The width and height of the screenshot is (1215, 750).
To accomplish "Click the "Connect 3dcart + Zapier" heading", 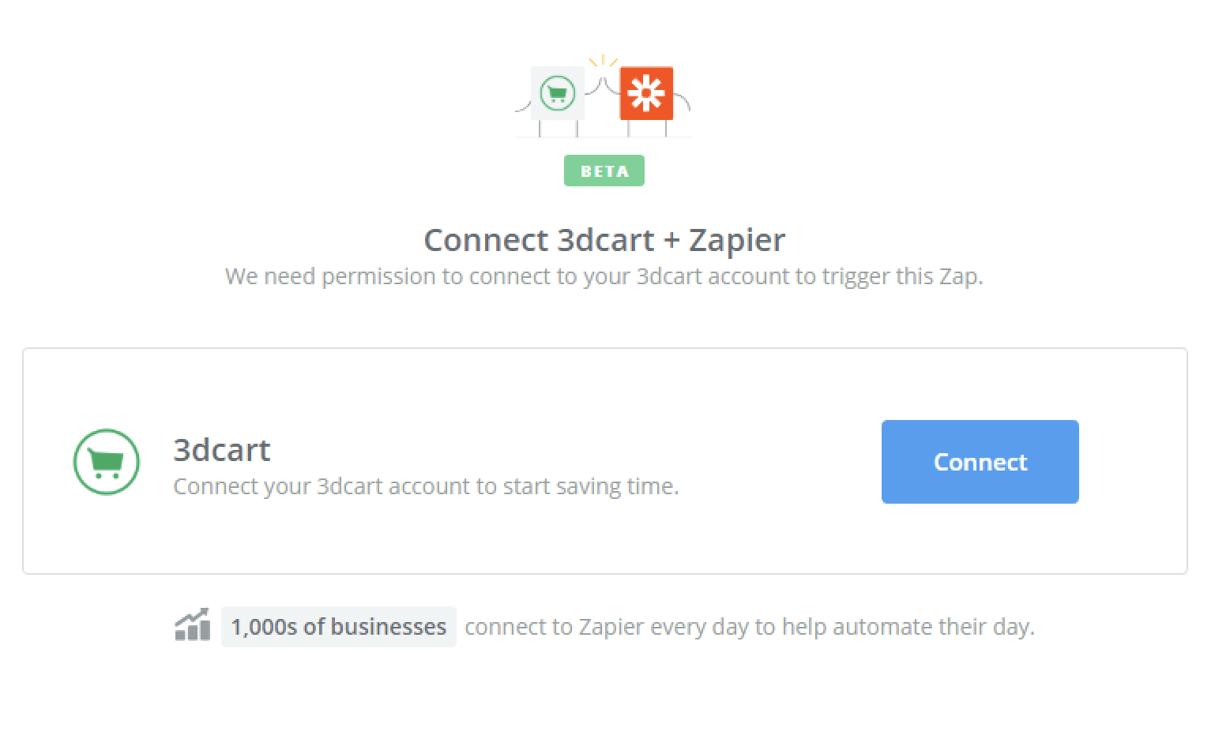I will coord(604,240).
